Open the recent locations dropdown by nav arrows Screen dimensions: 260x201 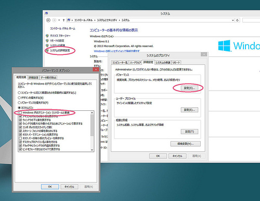(59, 20)
